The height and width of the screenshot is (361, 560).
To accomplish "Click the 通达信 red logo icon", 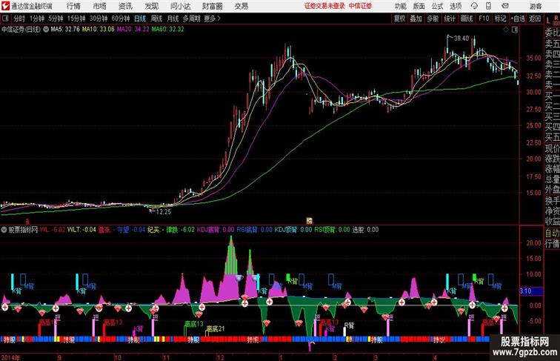I will click(5, 6).
